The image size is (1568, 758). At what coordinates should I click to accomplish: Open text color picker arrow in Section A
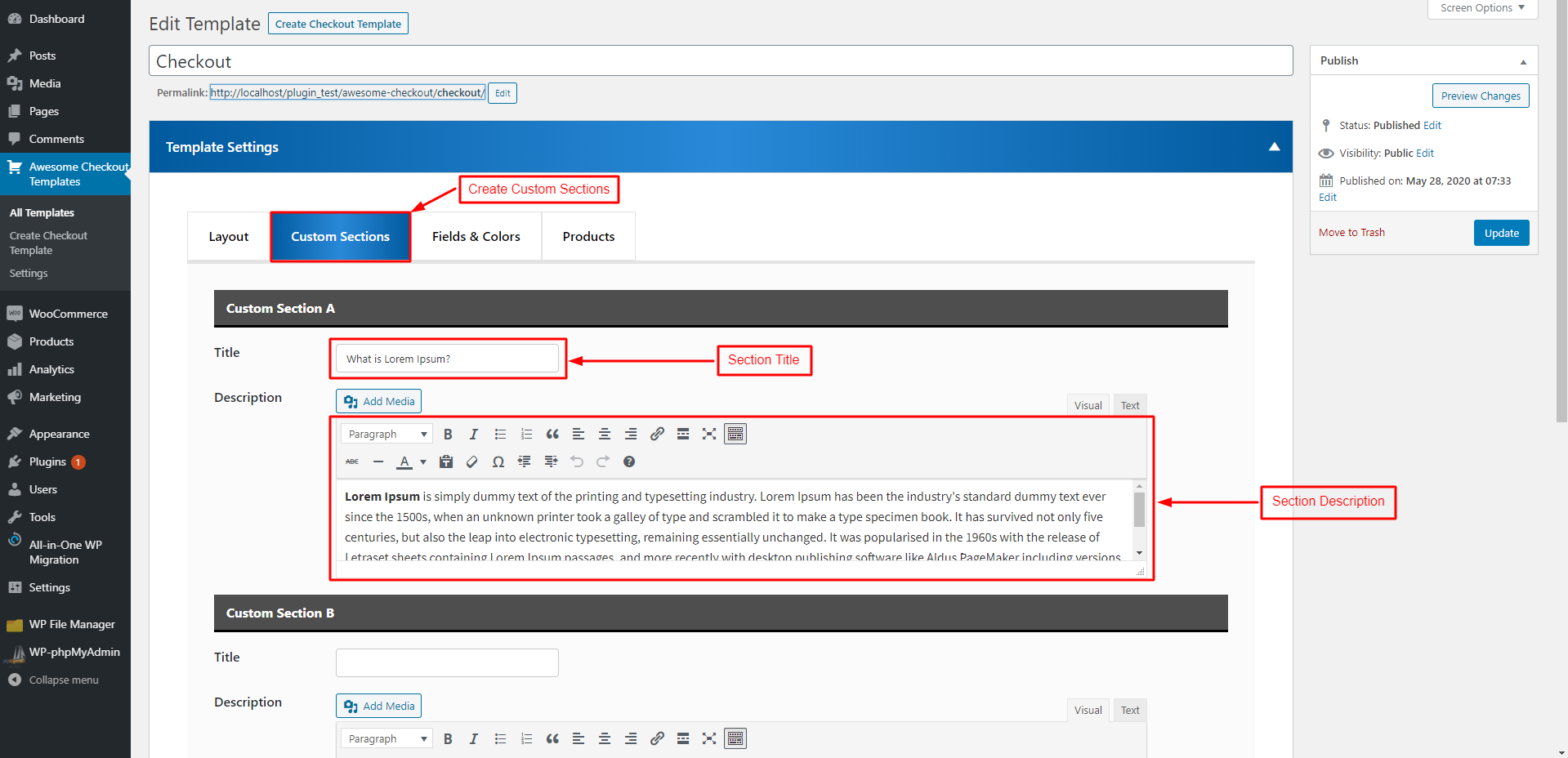point(423,461)
